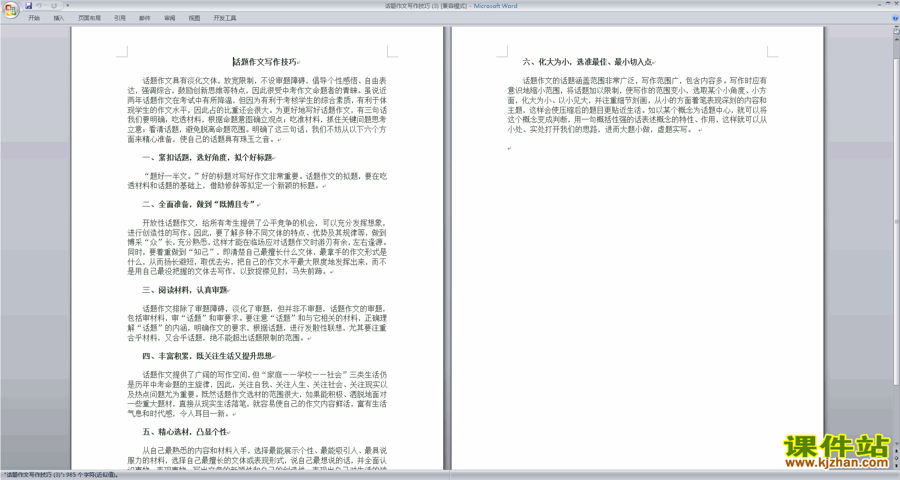Screen dimensions: 900x480
Task: Click paragraph starting 话题作文具有淡化文体
Action: click(x=257, y=110)
